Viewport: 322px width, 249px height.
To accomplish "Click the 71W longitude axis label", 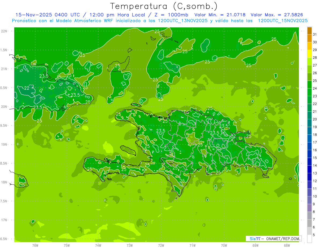I will [192, 246].
